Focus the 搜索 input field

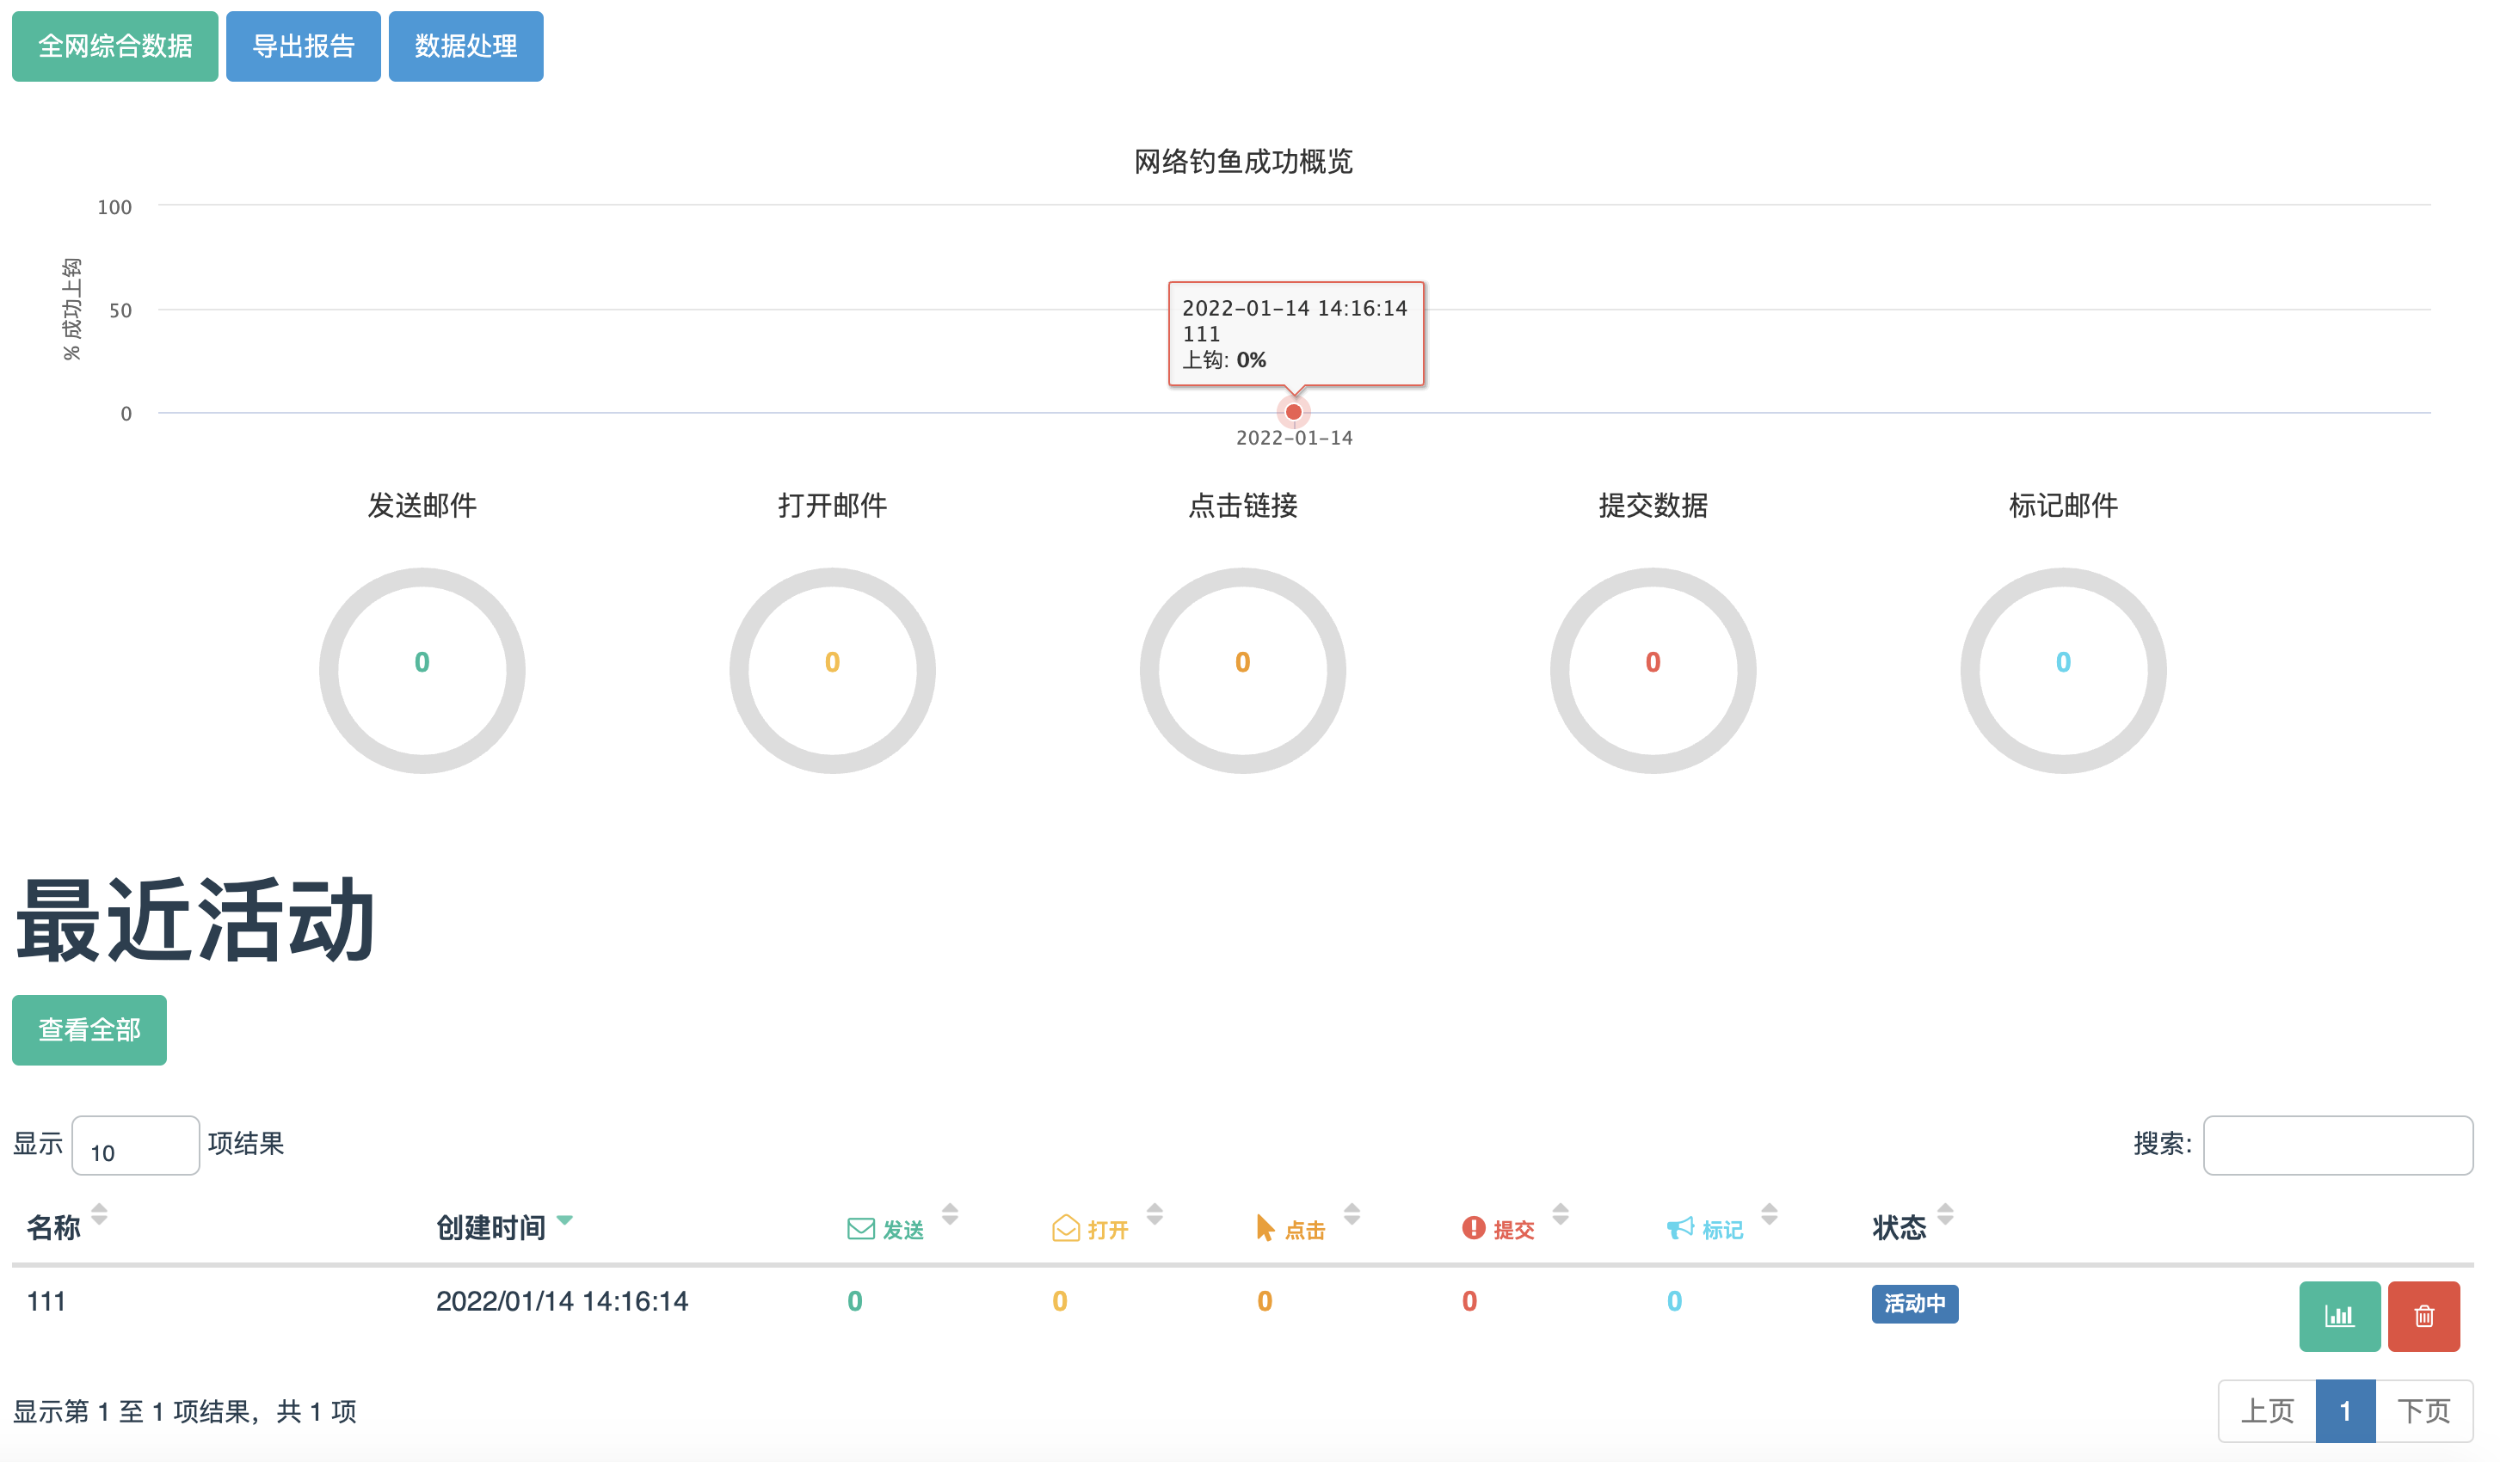tap(2337, 1146)
